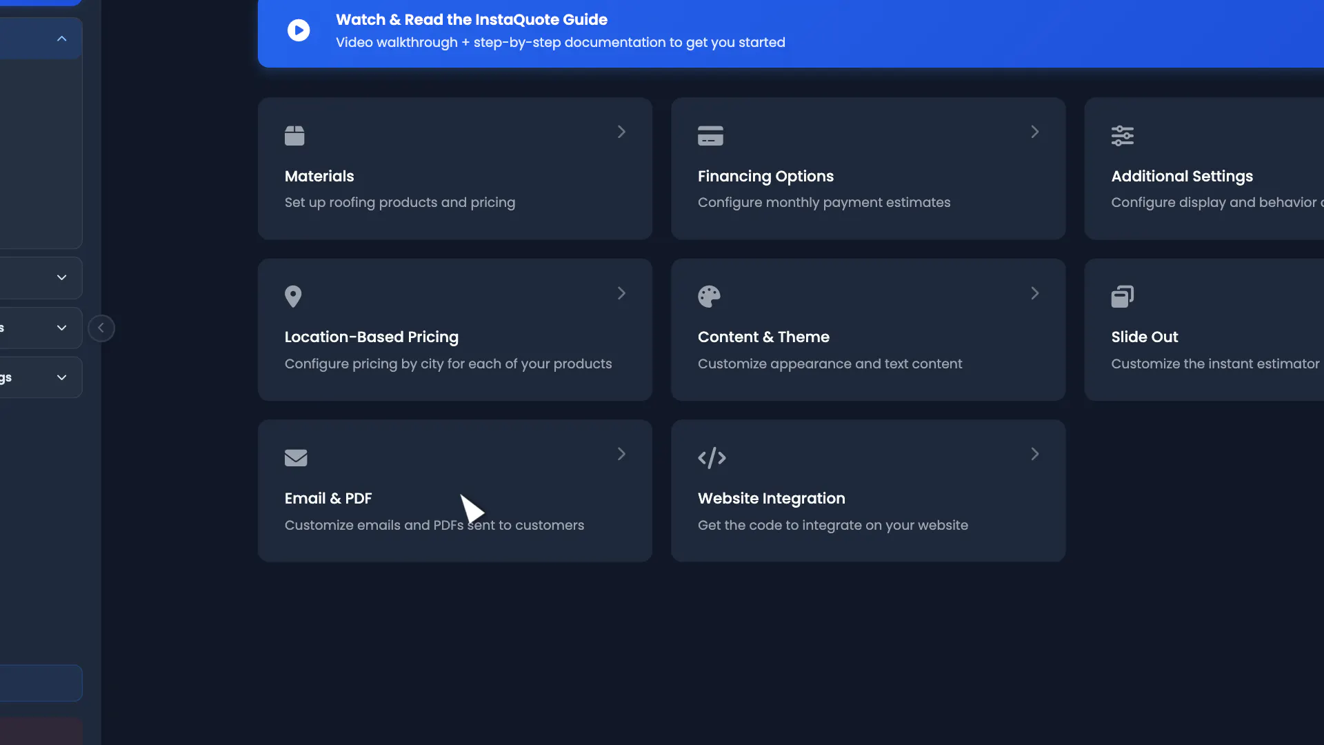Collapse the top sidebar section chevron

coord(62,39)
